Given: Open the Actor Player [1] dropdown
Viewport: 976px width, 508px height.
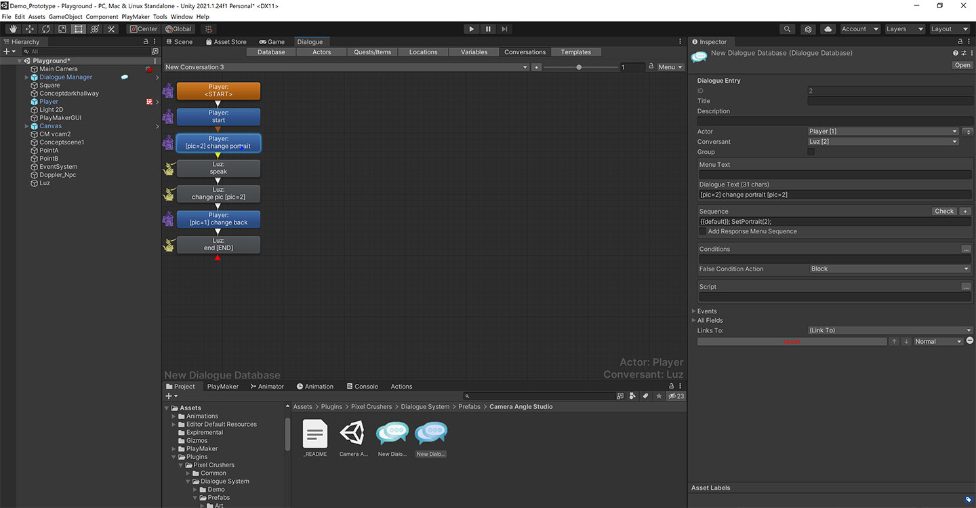Looking at the screenshot, I should point(883,132).
